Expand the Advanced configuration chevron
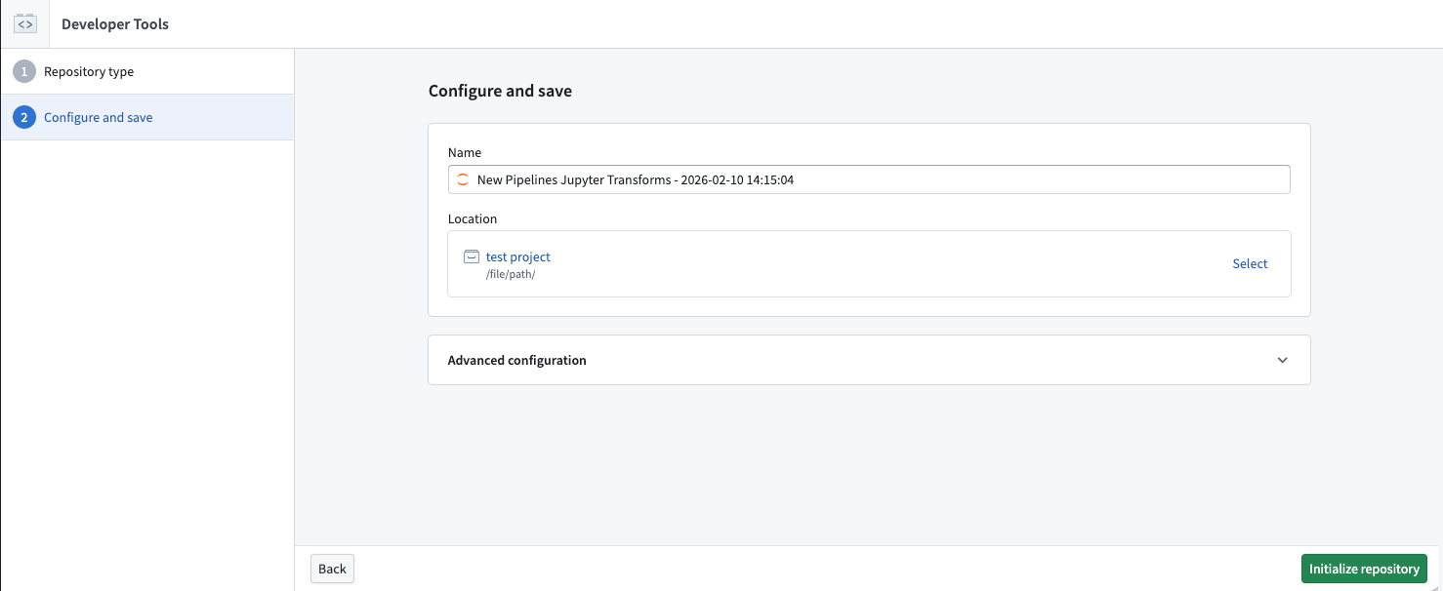1443x591 pixels. tap(1282, 360)
